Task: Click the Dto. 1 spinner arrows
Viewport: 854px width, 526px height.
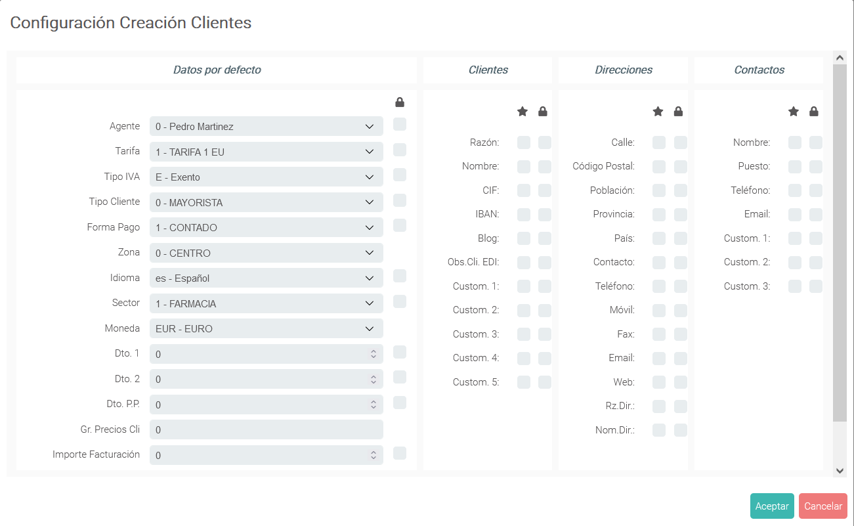Action: [373, 354]
